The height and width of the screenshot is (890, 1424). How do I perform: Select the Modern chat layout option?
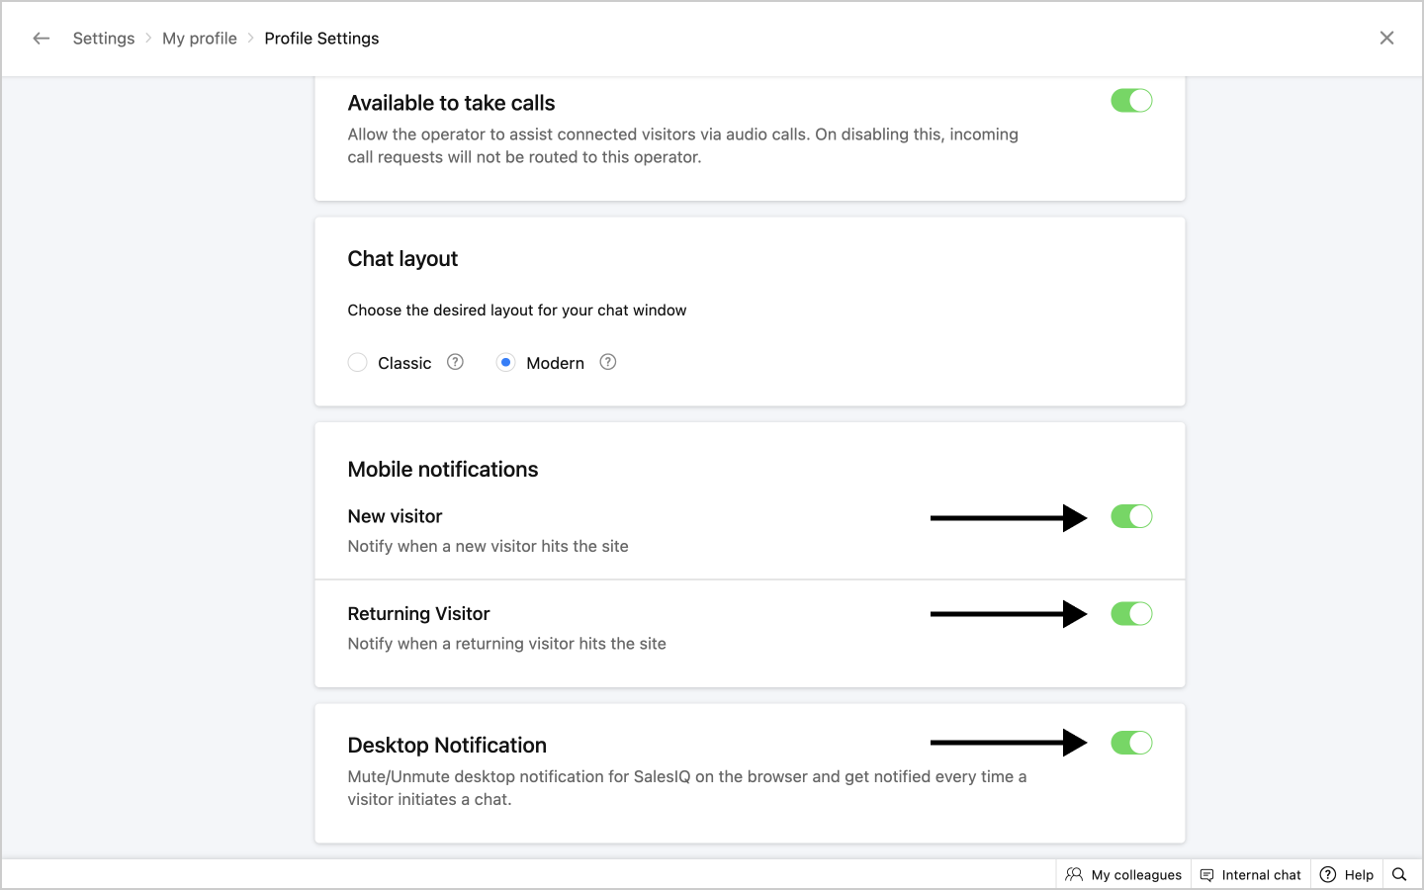coord(506,363)
